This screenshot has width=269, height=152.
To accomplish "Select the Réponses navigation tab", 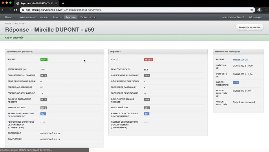I will point(71,17).
